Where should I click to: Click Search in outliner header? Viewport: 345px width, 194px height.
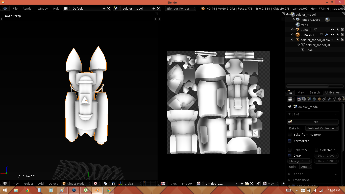point(314,92)
